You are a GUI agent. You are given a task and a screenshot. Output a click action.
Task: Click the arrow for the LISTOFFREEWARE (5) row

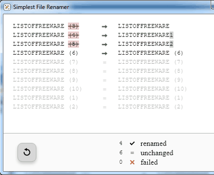[x=105, y=44]
